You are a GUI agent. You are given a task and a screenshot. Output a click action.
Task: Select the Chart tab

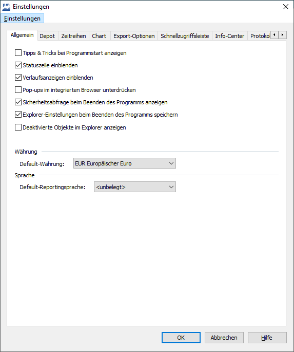click(x=99, y=36)
